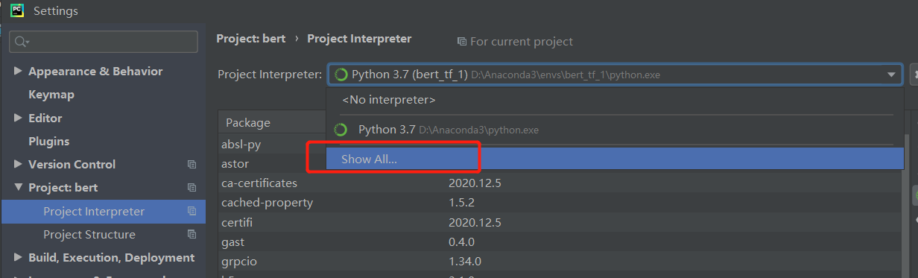The width and height of the screenshot is (918, 278).
Task: Click the copy icon next to Version Control
Action: click(191, 165)
